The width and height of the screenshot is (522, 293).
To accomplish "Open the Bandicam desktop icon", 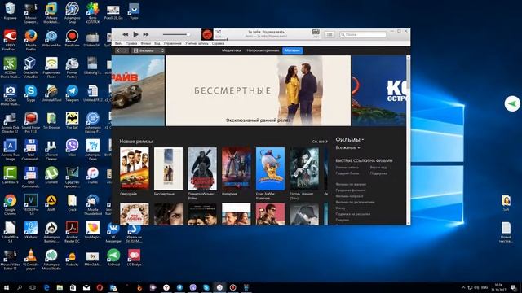I will point(72,38).
